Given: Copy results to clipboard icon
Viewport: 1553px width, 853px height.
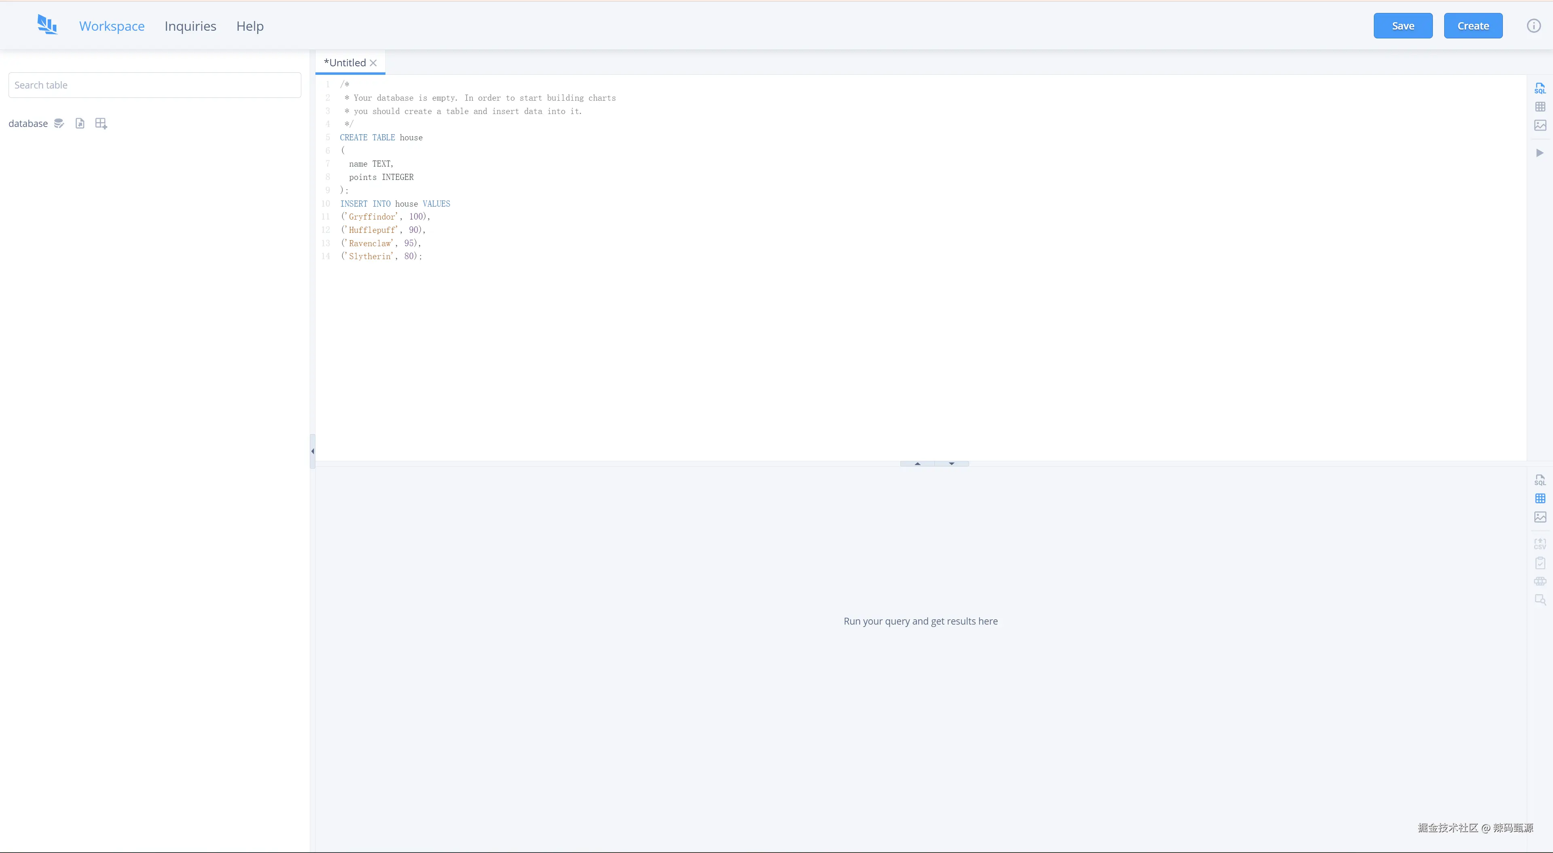Looking at the screenshot, I should click(1540, 563).
